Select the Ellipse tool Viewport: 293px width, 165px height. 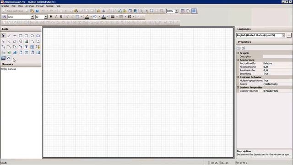click(x=32, y=36)
